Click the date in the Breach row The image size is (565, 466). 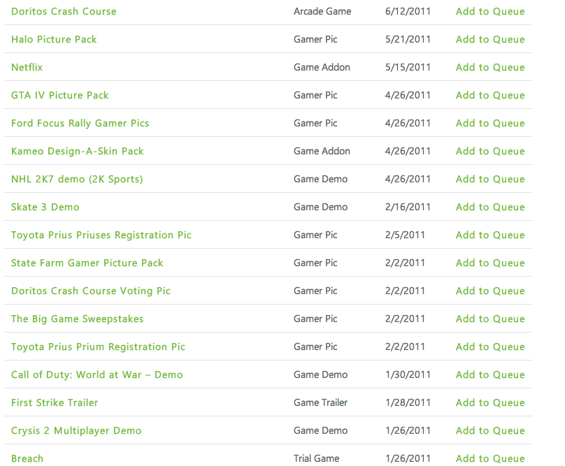coord(408,458)
